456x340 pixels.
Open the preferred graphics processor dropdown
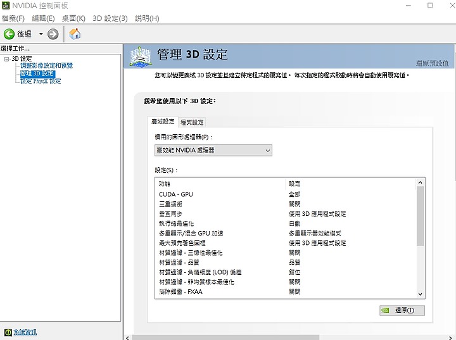[213, 150]
